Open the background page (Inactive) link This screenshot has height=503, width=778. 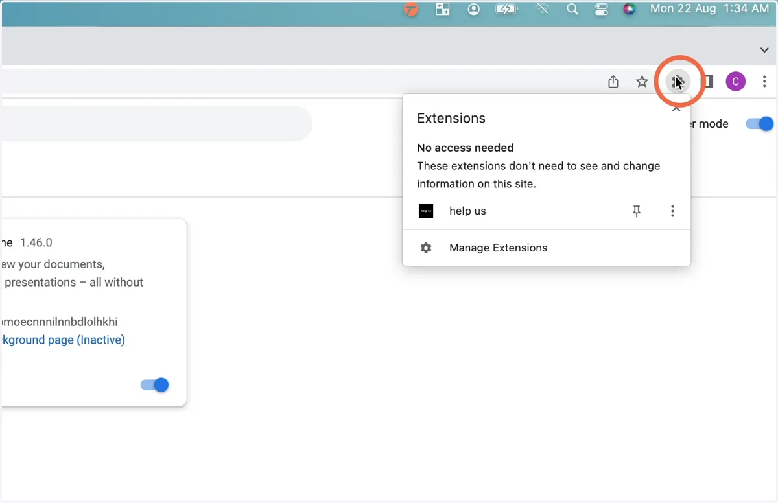63,340
